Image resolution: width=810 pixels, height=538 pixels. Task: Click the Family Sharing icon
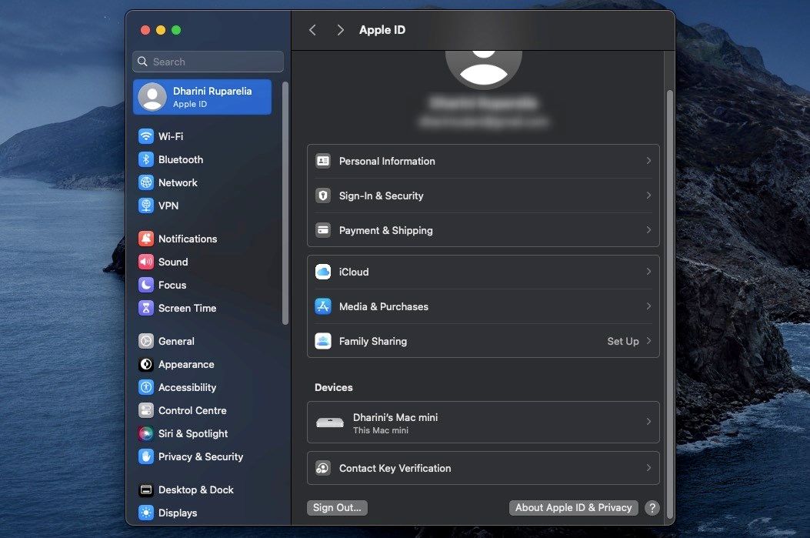click(x=323, y=341)
